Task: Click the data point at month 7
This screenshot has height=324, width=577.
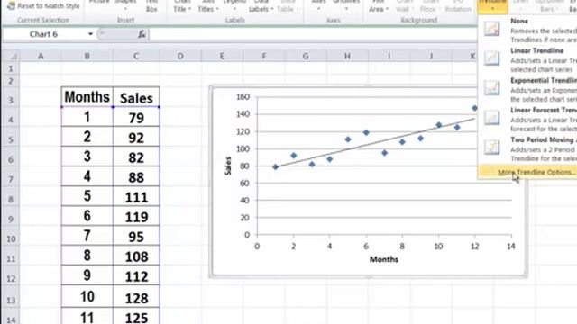Action: 384,153
